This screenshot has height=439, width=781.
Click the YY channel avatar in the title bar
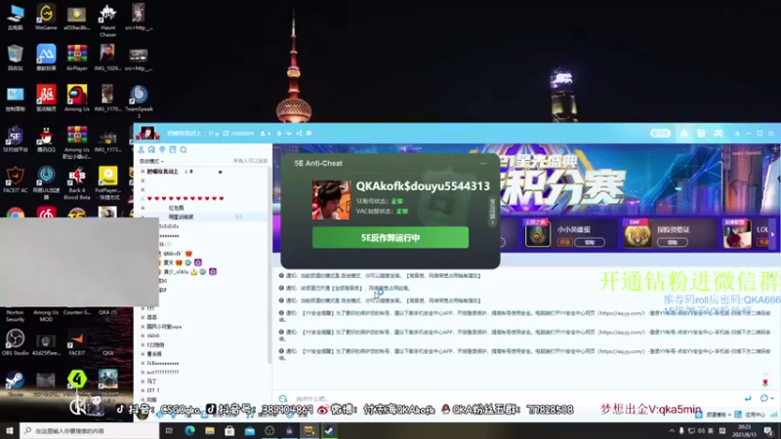[147, 134]
